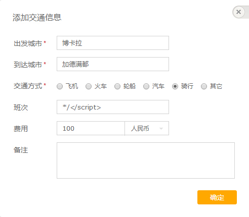
Task: Select the 火车 radio button
Action: [x=89, y=86]
